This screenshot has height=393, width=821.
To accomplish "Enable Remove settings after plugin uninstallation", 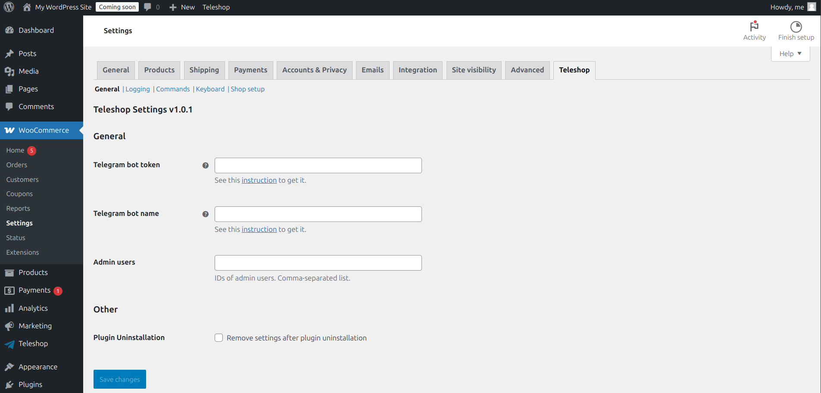I will [219, 338].
